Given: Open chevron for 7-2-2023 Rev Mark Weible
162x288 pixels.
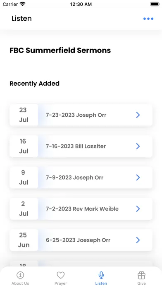Looking at the screenshot, I should (138, 209).
